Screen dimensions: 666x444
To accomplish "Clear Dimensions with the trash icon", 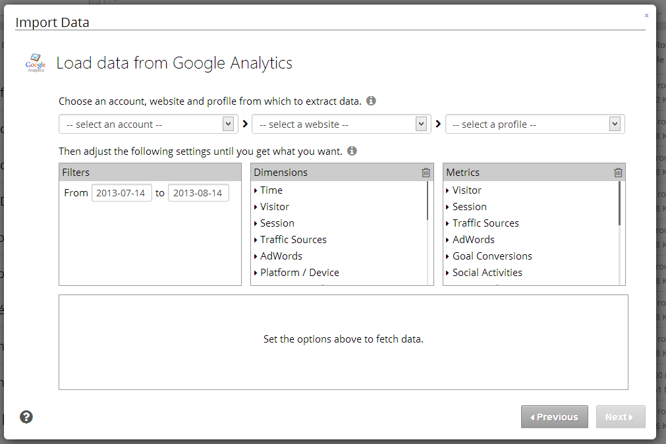I will (426, 173).
